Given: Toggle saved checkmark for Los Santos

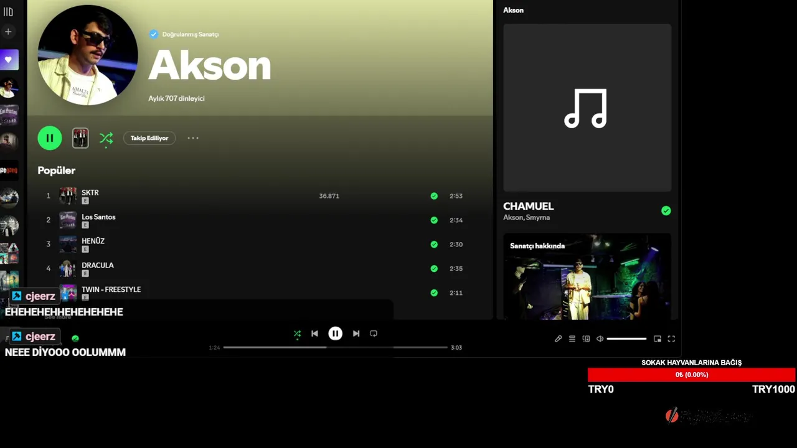Looking at the screenshot, I should point(434,220).
